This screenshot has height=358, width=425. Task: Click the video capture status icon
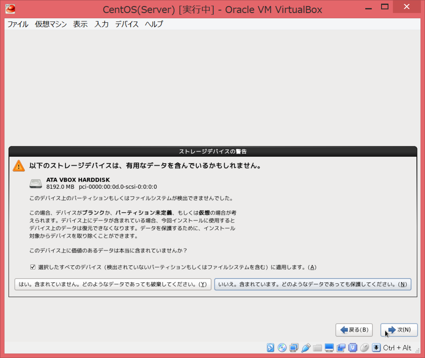341,348
